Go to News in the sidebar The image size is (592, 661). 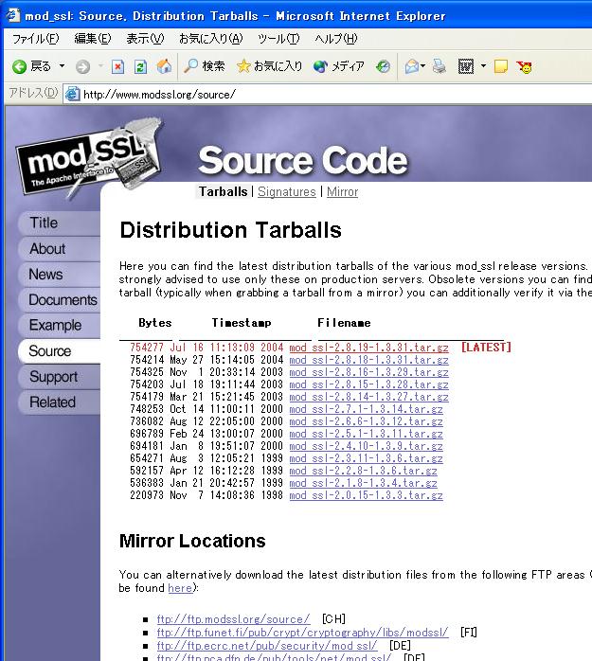click(59, 275)
